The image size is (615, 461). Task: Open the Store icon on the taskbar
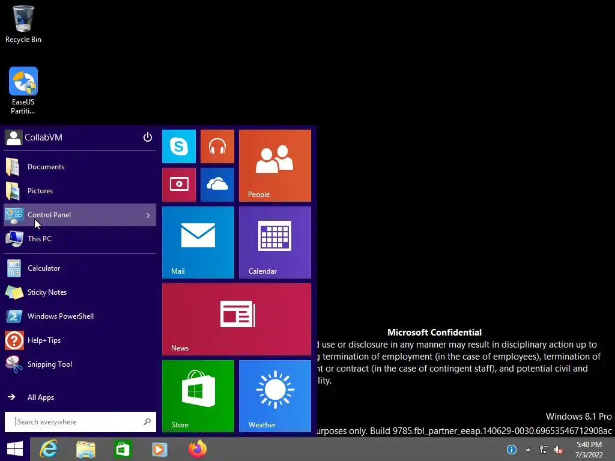point(123,449)
